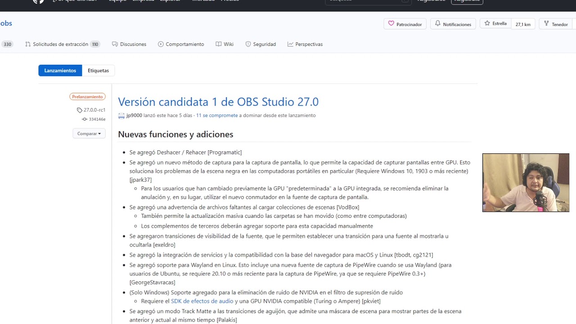Click the bell Notificaciones button

point(453,24)
